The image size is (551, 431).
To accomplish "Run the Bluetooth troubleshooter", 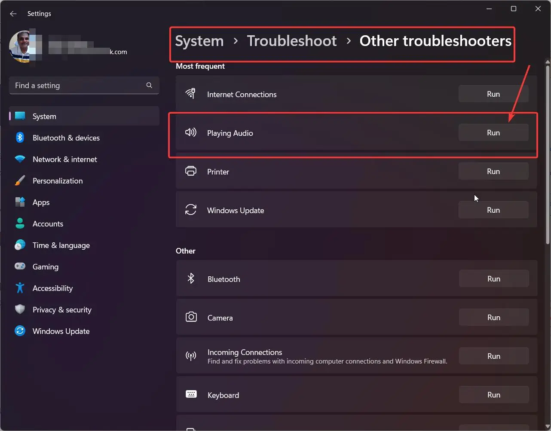I will coord(494,279).
